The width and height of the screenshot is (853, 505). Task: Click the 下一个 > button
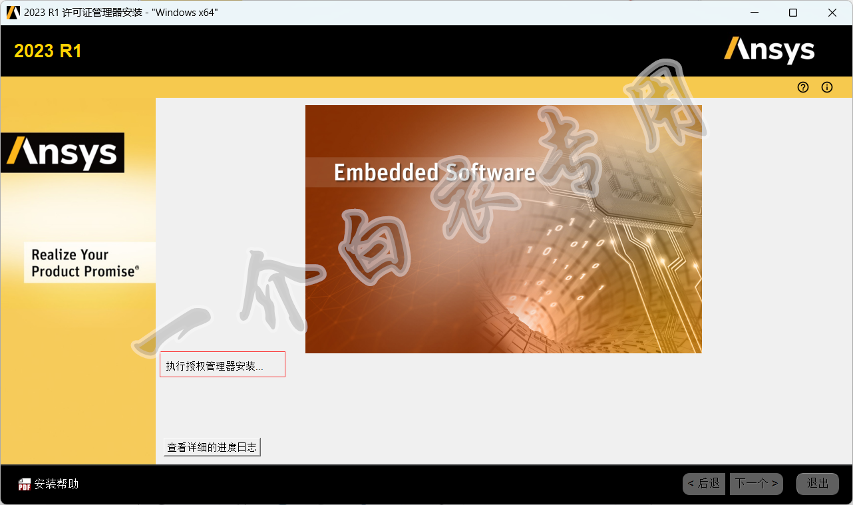tap(757, 484)
